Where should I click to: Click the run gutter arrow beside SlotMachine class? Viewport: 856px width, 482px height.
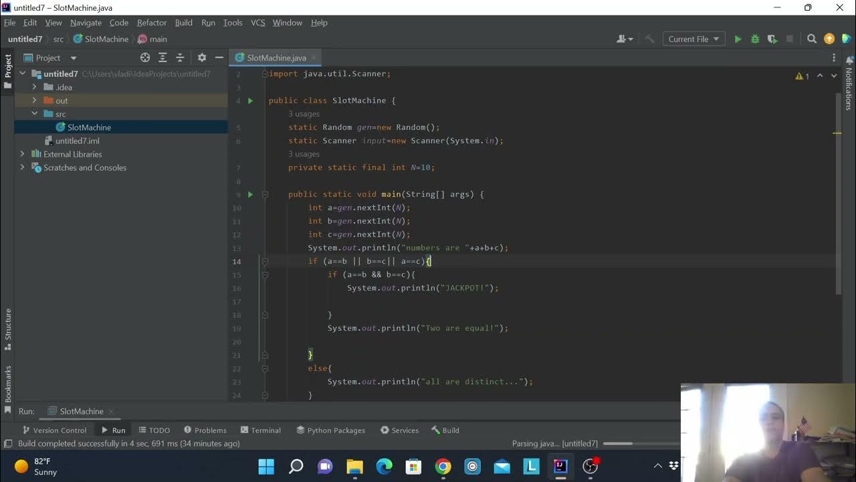click(x=250, y=100)
